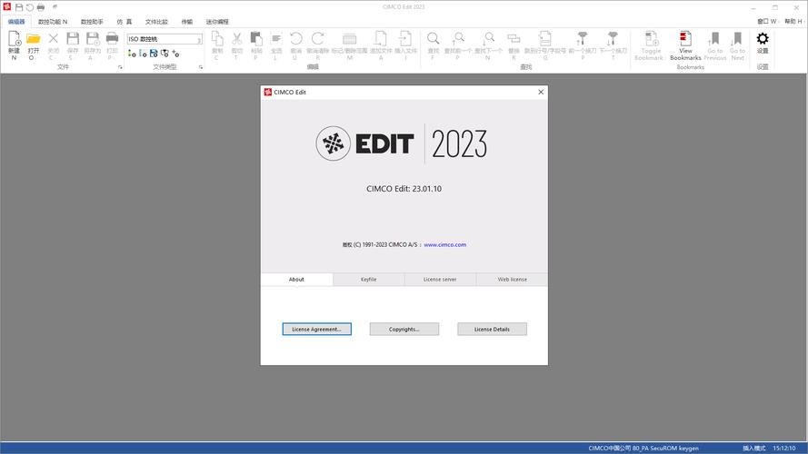This screenshot has width=808, height=454.
Task: Click the License Details button
Action: (x=492, y=329)
